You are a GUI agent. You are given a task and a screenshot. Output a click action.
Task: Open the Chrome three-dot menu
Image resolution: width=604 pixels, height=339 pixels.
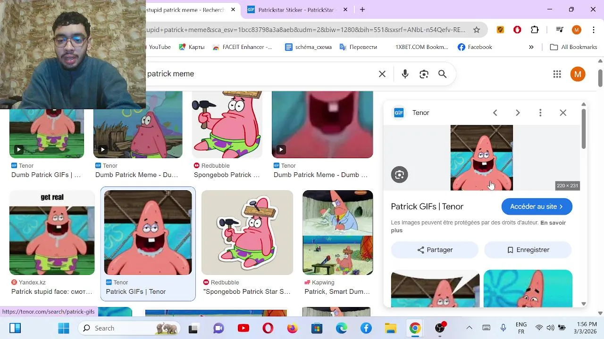click(593, 30)
